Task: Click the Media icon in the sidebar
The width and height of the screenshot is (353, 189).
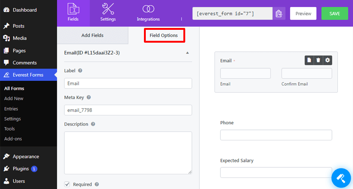Action: pos(6,38)
